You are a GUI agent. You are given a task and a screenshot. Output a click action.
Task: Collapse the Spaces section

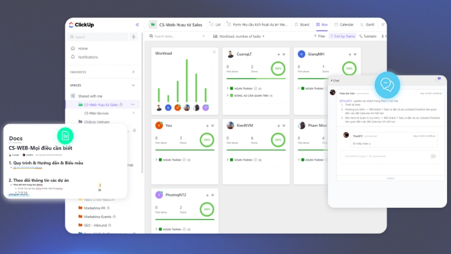133,85
